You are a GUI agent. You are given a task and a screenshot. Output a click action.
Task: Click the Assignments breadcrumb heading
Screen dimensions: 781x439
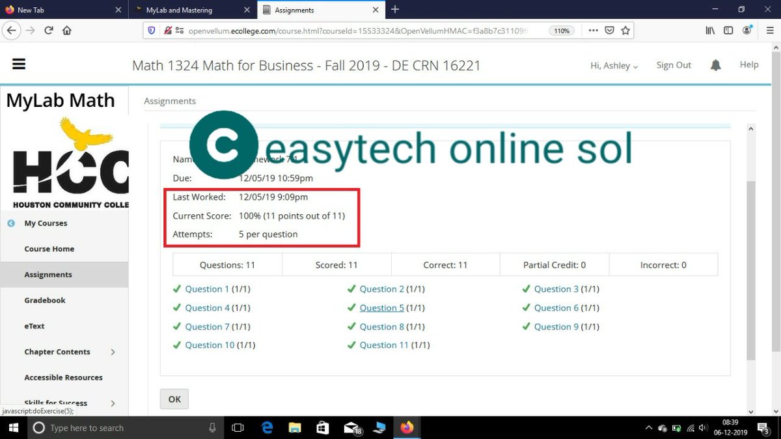click(x=169, y=101)
